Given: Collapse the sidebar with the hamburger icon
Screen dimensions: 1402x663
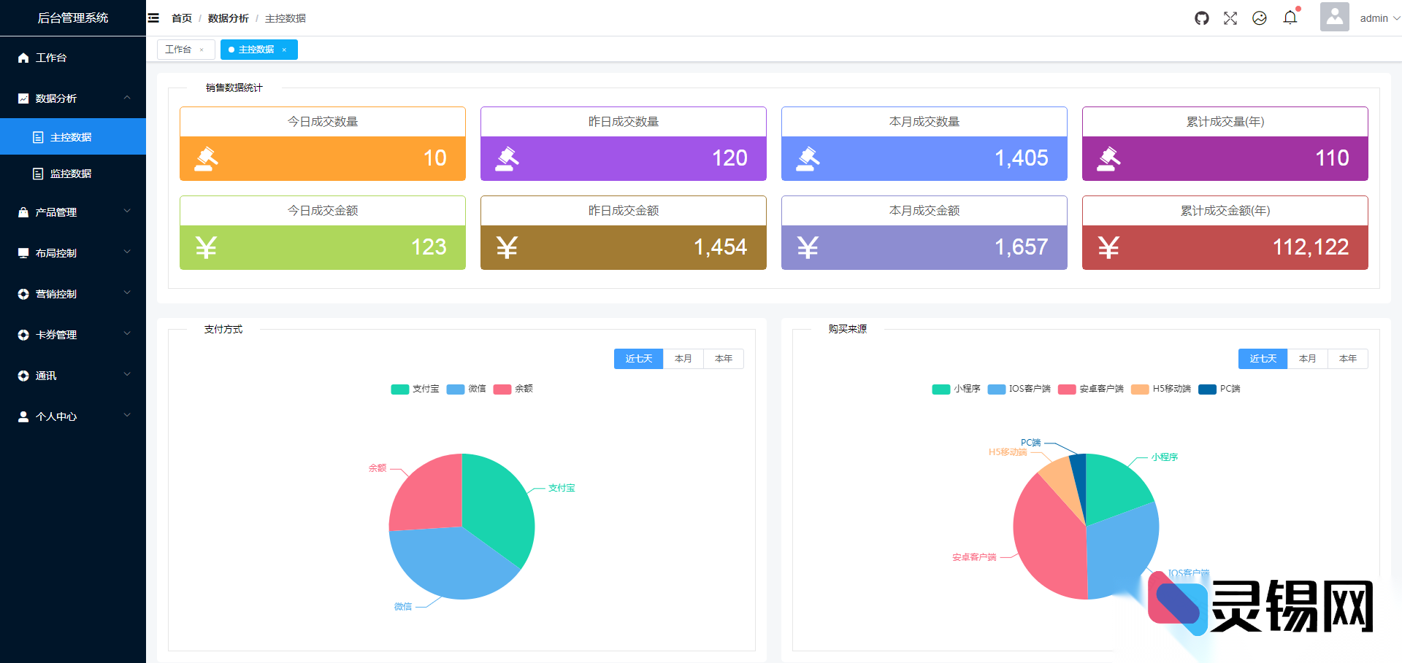Looking at the screenshot, I should coord(153,18).
